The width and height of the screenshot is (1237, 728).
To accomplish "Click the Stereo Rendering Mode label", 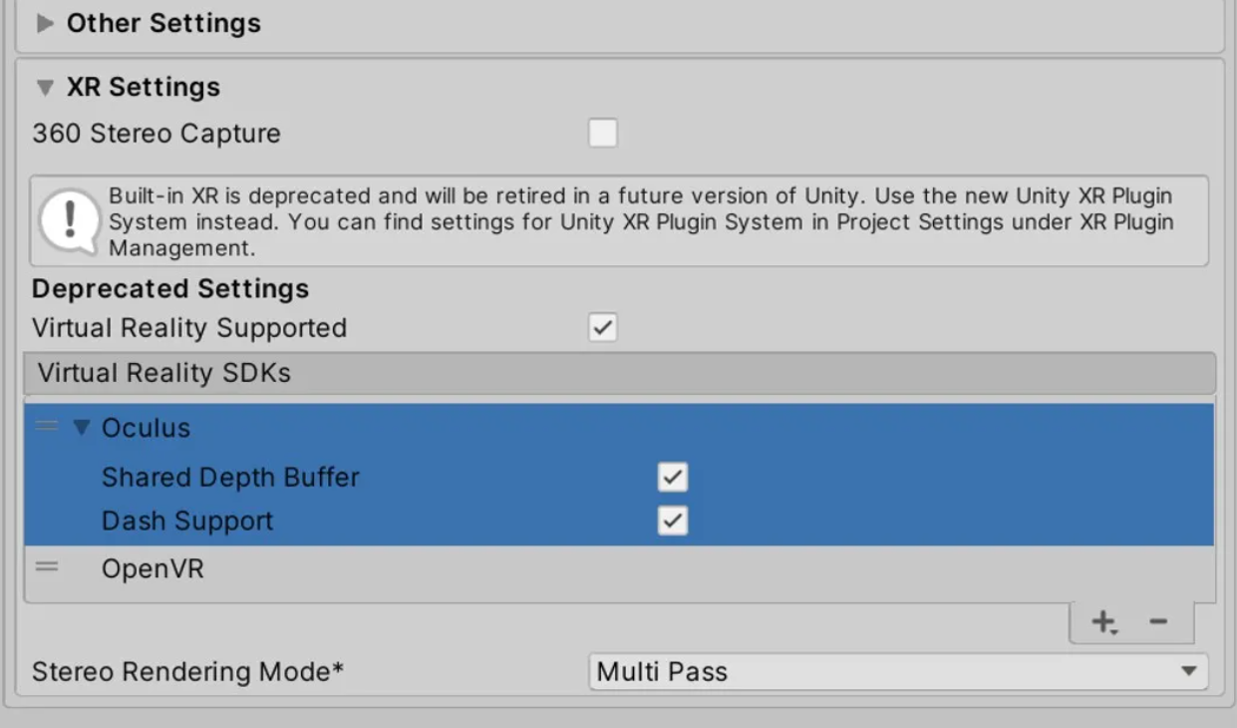I will click(x=187, y=672).
